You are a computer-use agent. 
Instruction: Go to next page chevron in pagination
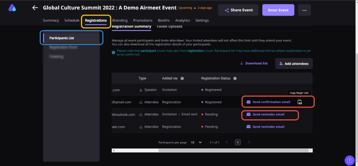coord(249,142)
